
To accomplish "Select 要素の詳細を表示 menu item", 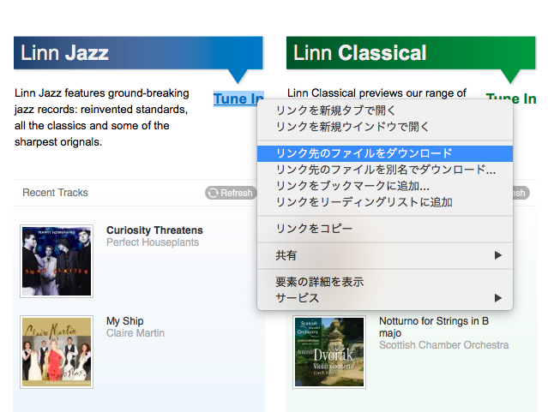I will click(x=385, y=282).
